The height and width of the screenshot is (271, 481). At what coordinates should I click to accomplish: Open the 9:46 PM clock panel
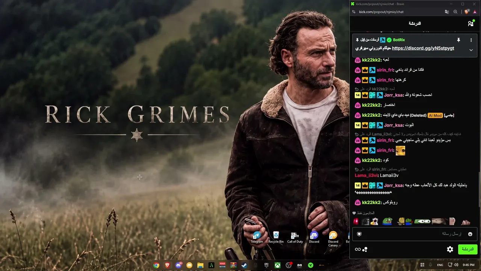click(x=469, y=265)
